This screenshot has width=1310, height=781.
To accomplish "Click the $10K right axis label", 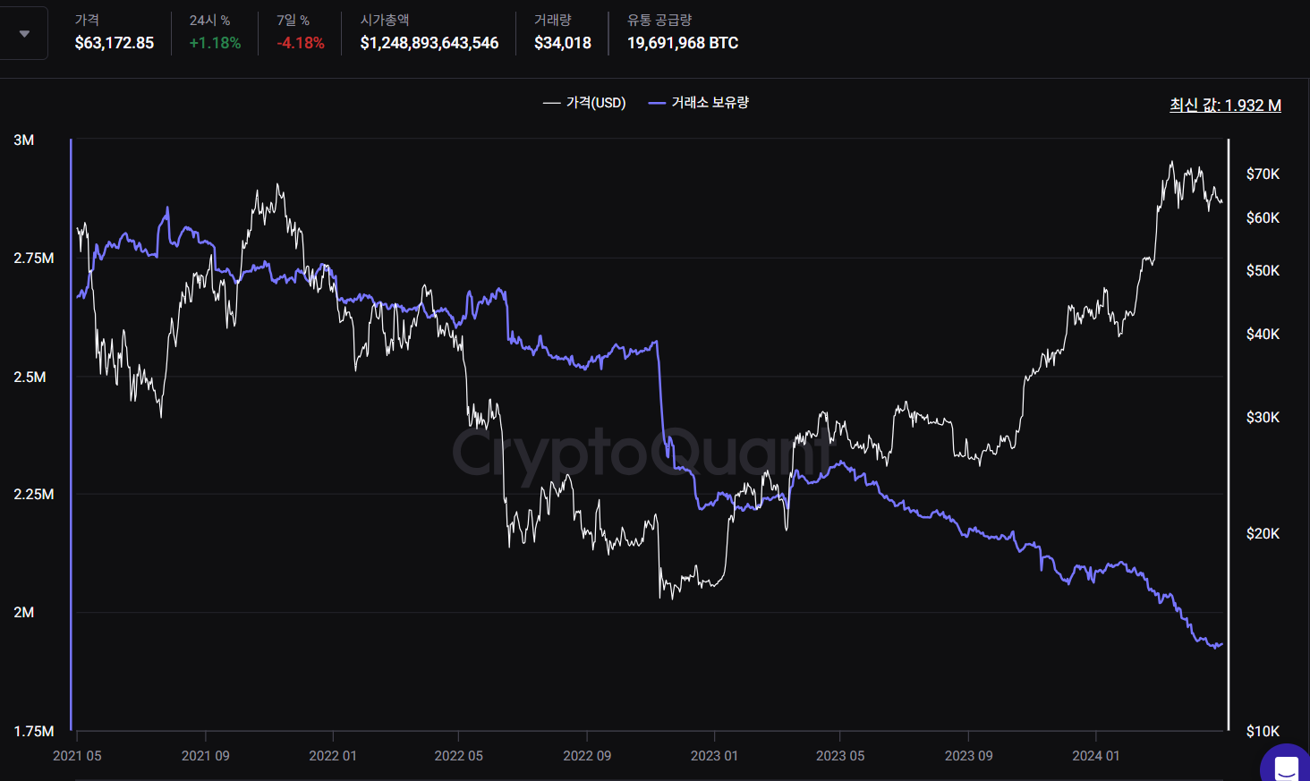I will point(1263,732).
